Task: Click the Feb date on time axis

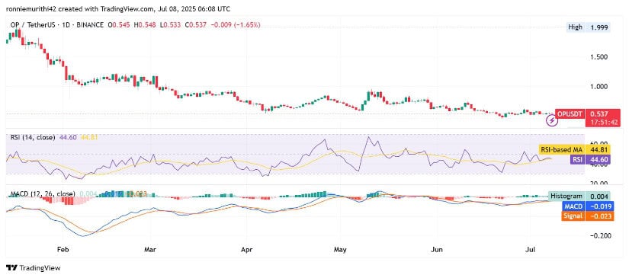Action: click(63, 250)
